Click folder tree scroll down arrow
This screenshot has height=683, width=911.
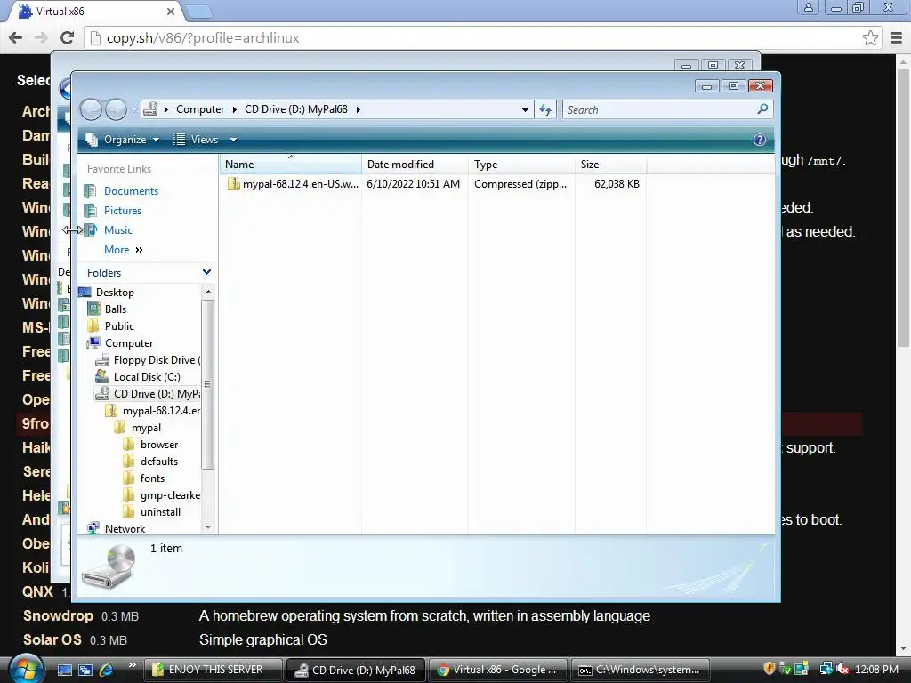click(208, 527)
